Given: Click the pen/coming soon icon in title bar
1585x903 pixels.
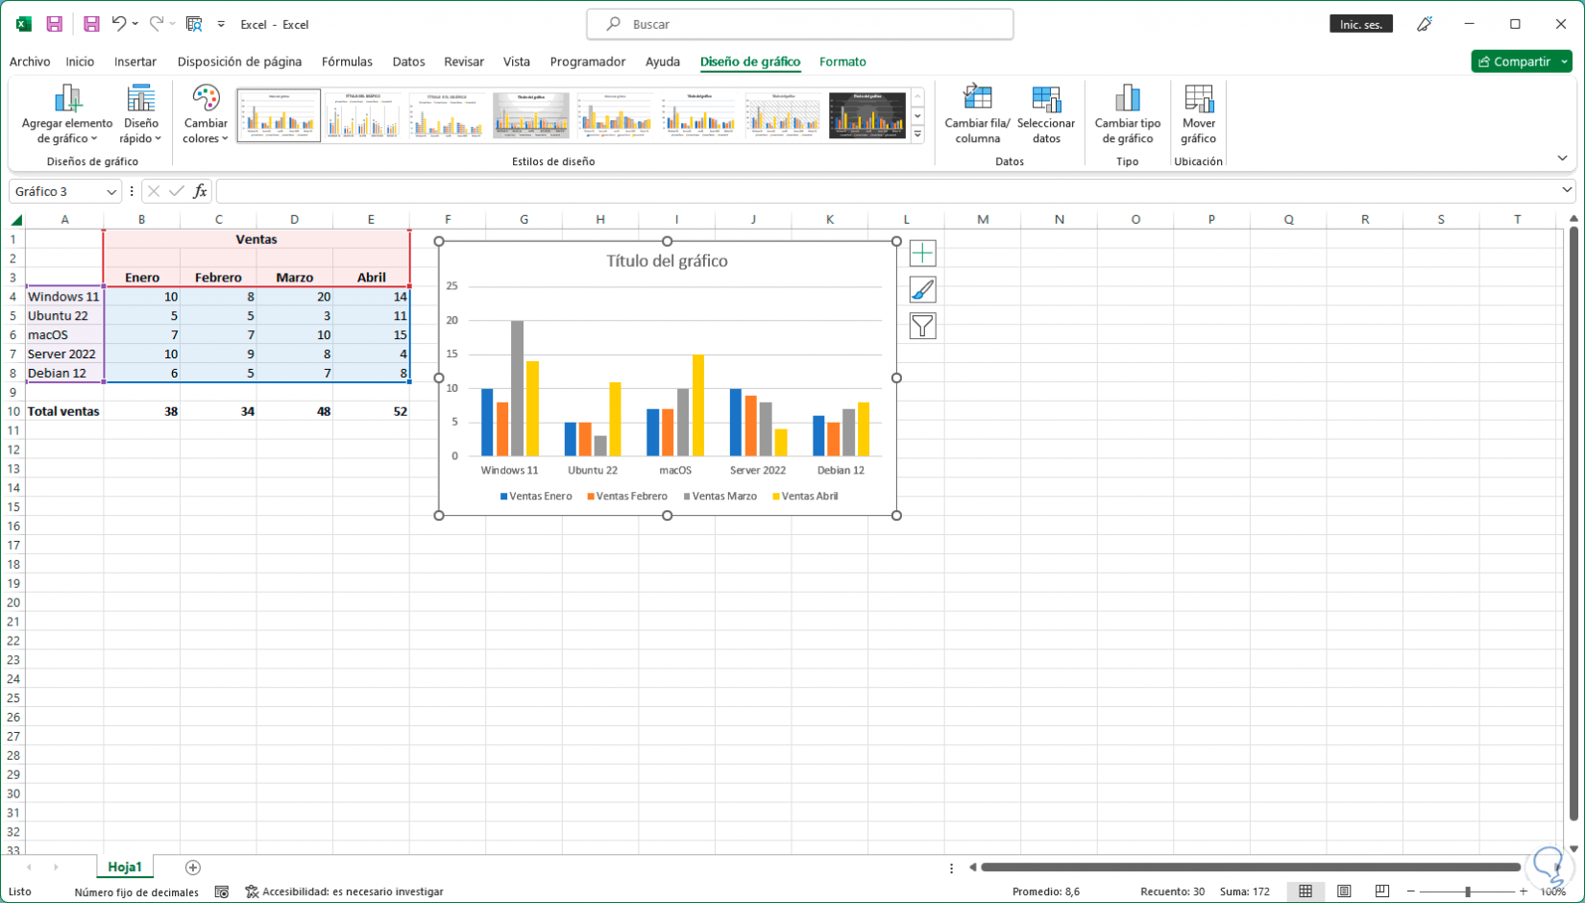Looking at the screenshot, I should click(x=1425, y=24).
